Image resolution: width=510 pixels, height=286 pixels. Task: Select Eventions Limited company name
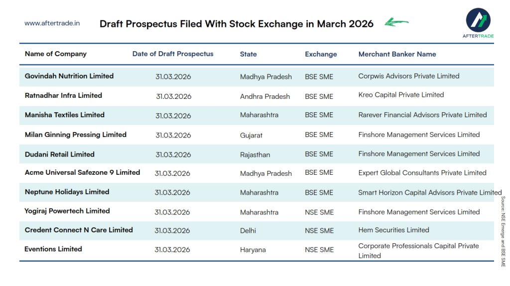(x=53, y=249)
